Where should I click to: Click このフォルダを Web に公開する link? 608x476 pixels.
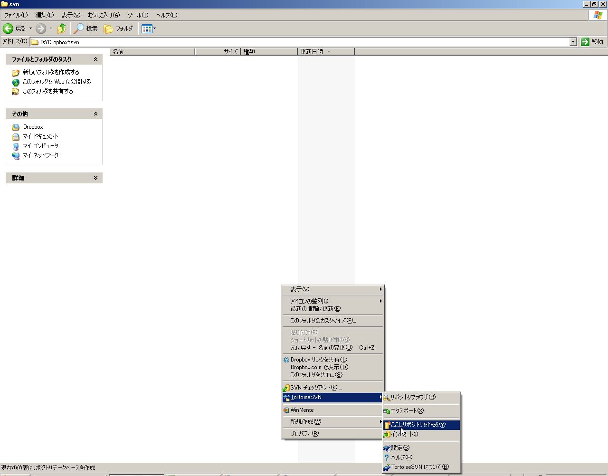57,82
